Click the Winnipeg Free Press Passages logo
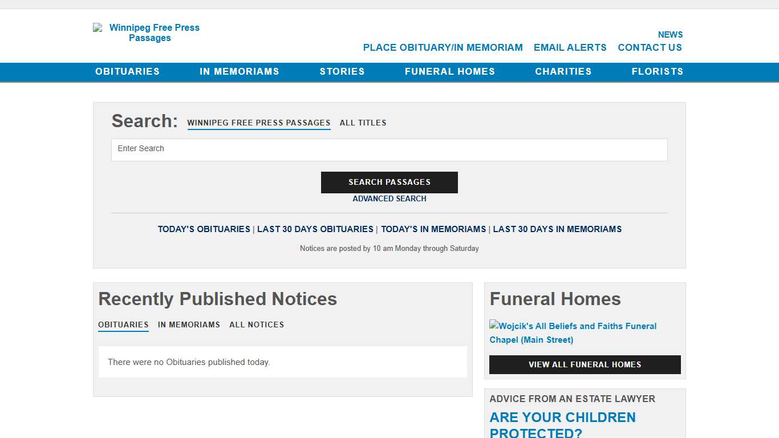779x438 pixels. click(x=146, y=33)
